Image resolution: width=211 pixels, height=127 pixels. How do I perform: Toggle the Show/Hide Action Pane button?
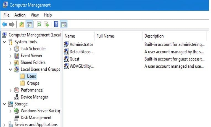[x=64, y=25]
